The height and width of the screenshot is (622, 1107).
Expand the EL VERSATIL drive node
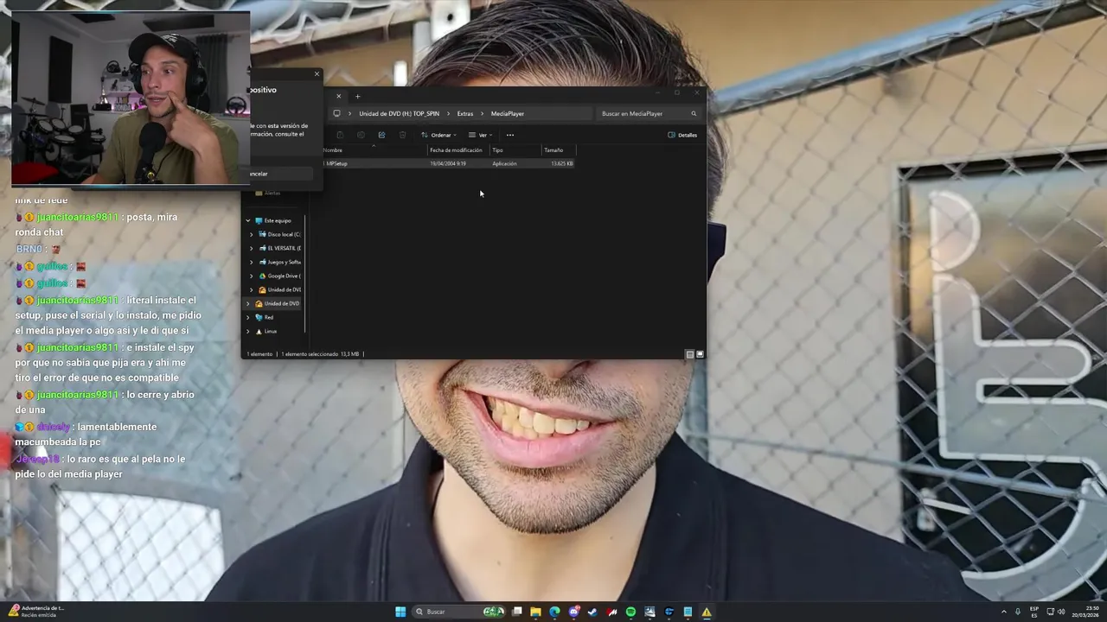(252, 248)
